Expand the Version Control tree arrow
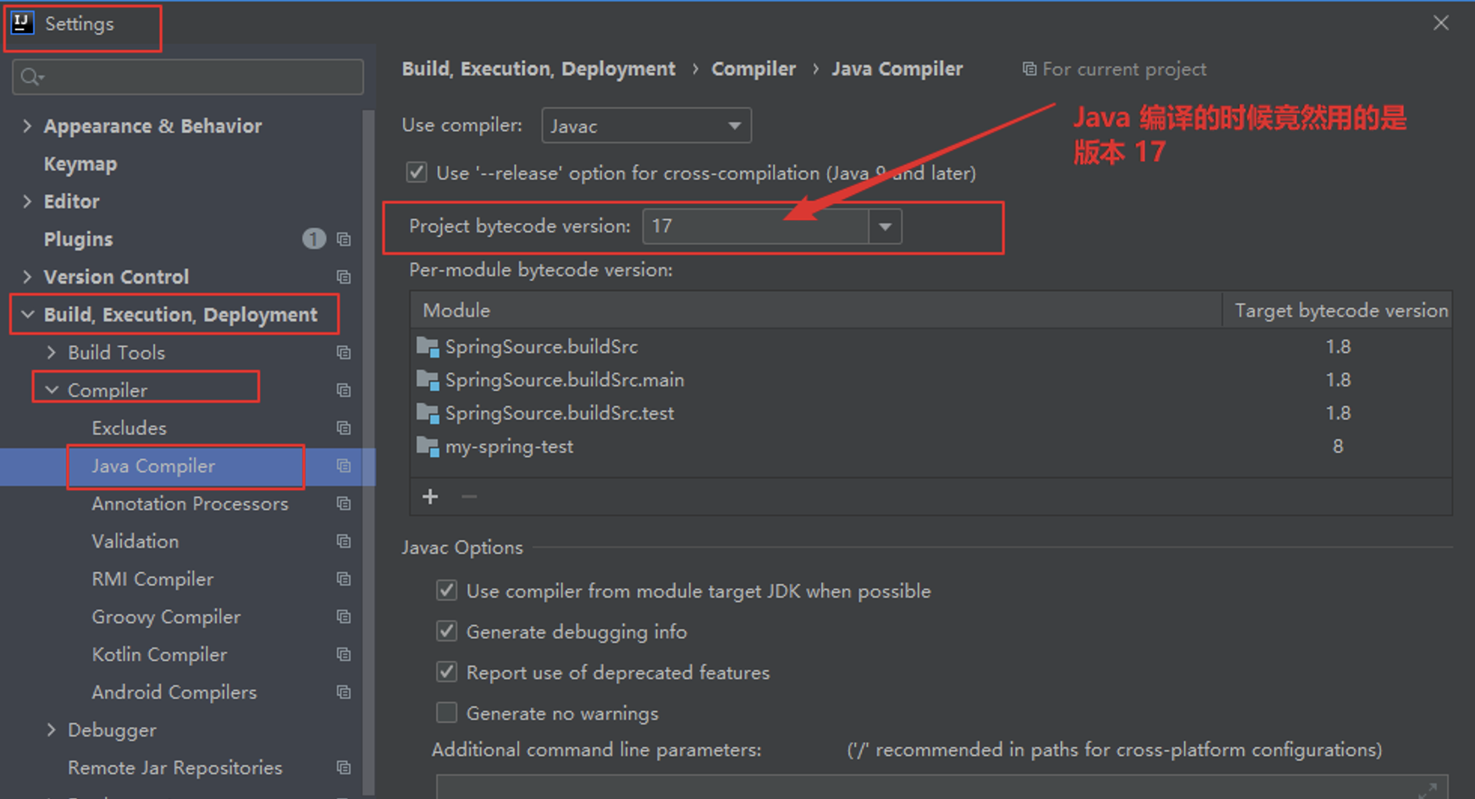This screenshot has height=799, width=1475. (27, 277)
